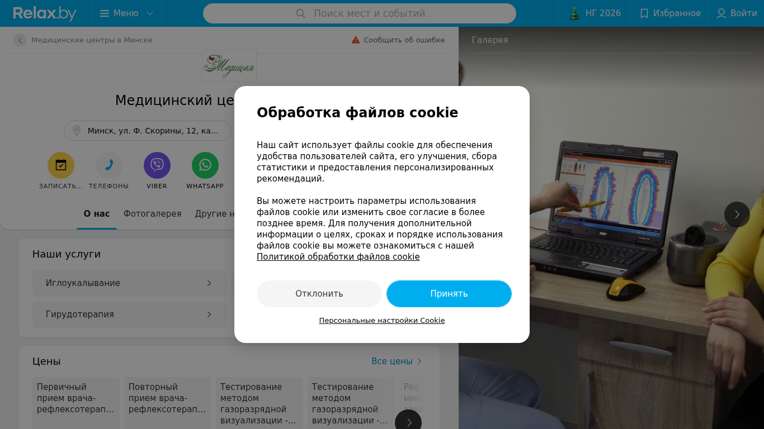
Task: Go back via the back-arrow icon
Action: (x=20, y=40)
